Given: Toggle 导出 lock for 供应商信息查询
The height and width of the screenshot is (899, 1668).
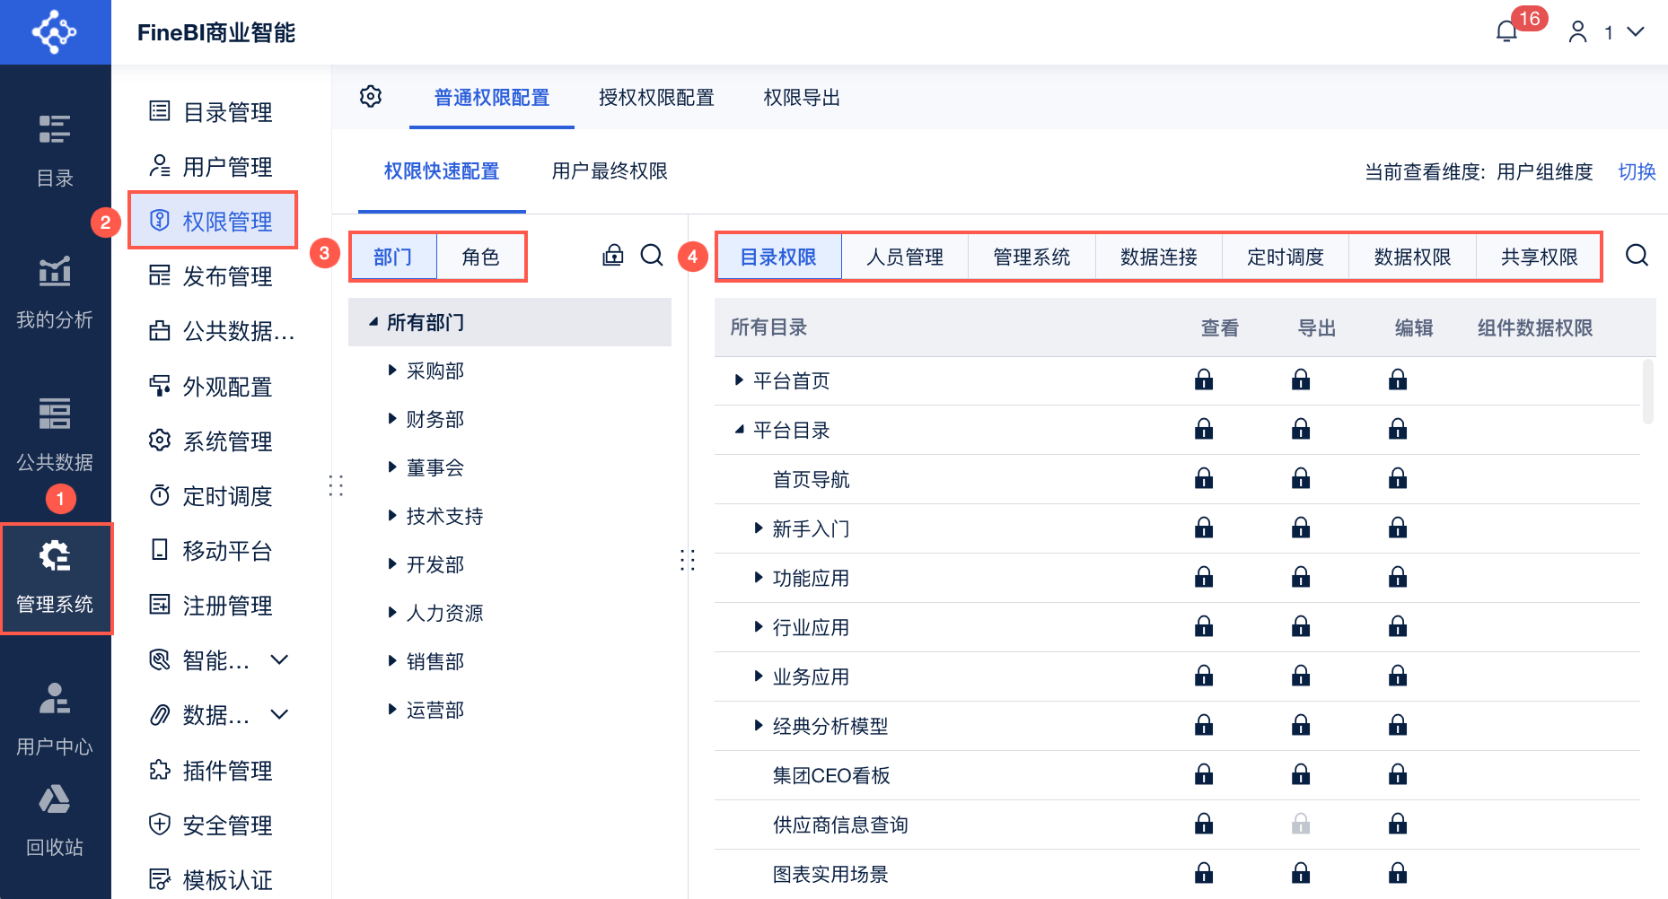Looking at the screenshot, I should click(x=1301, y=824).
